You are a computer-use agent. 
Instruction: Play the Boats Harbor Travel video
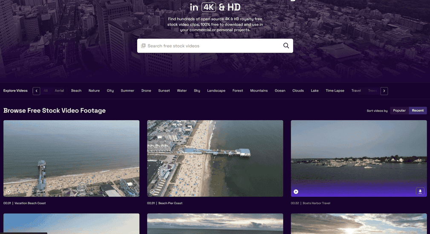[296, 191]
